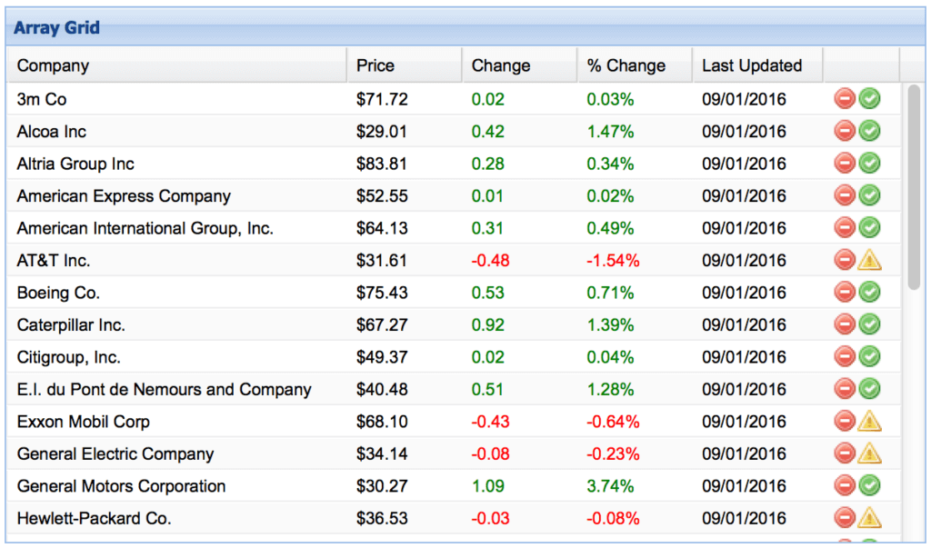The height and width of the screenshot is (548, 931).
Task: Click the General Motors Corporation cell
Action: point(176,485)
